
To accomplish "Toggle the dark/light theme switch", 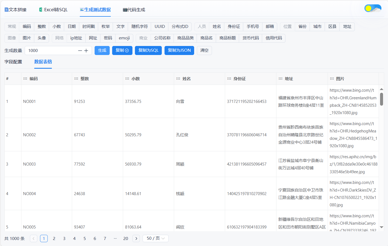I will pyautogui.click(x=373, y=8).
